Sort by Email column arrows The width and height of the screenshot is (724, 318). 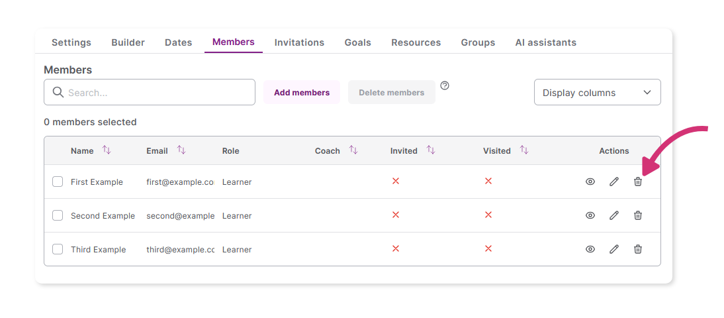pyautogui.click(x=181, y=150)
